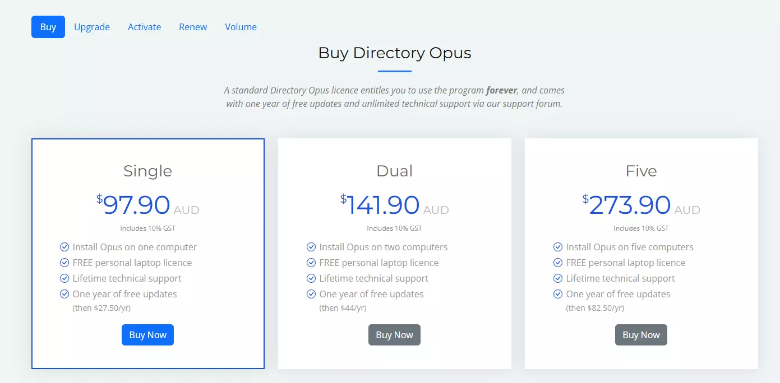Click checkmark beside Single's One year of free updates
Viewport: 780px width, 383px height.
(x=64, y=294)
